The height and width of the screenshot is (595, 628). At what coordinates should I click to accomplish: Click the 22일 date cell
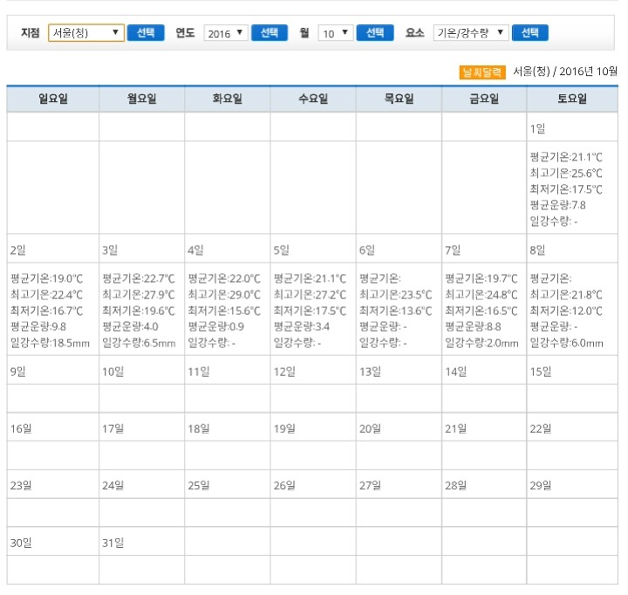tap(572, 427)
